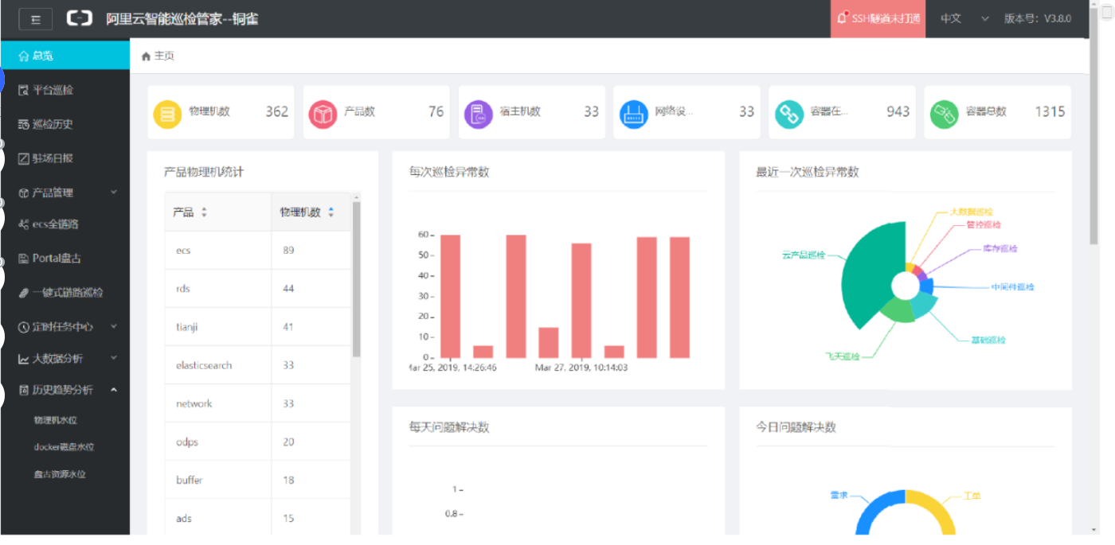Click the purple 宿主机数 host icon
This screenshot has width=1115, height=545.
tap(478, 115)
